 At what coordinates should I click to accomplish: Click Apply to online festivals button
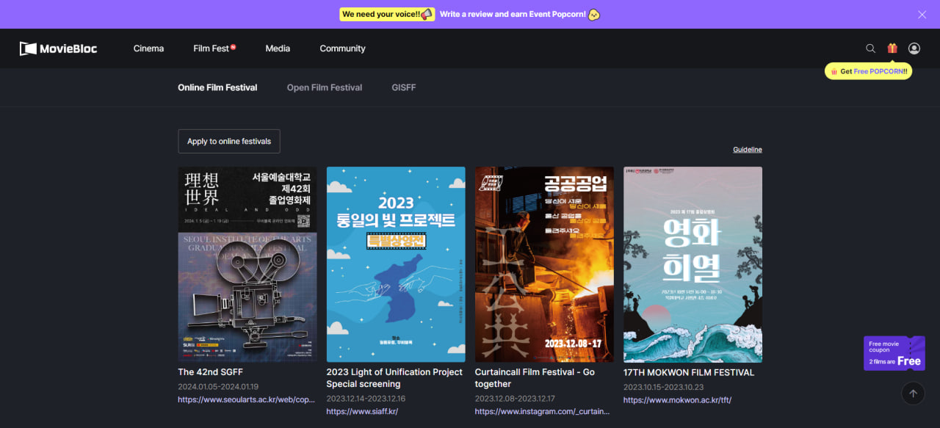tap(229, 141)
